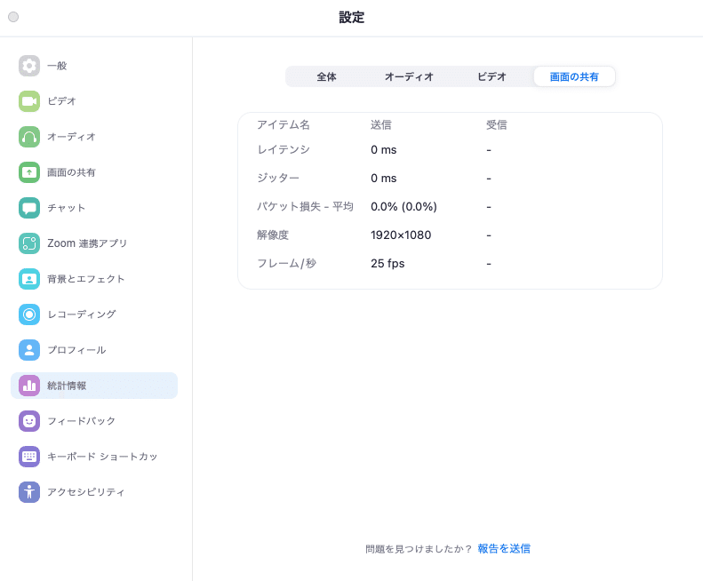Click the gray window close button

click(13, 17)
